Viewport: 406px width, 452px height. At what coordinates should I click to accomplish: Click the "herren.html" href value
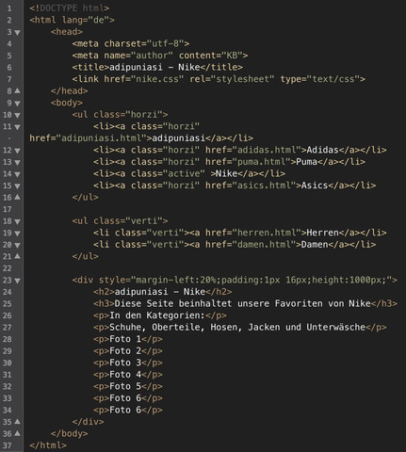click(267, 233)
